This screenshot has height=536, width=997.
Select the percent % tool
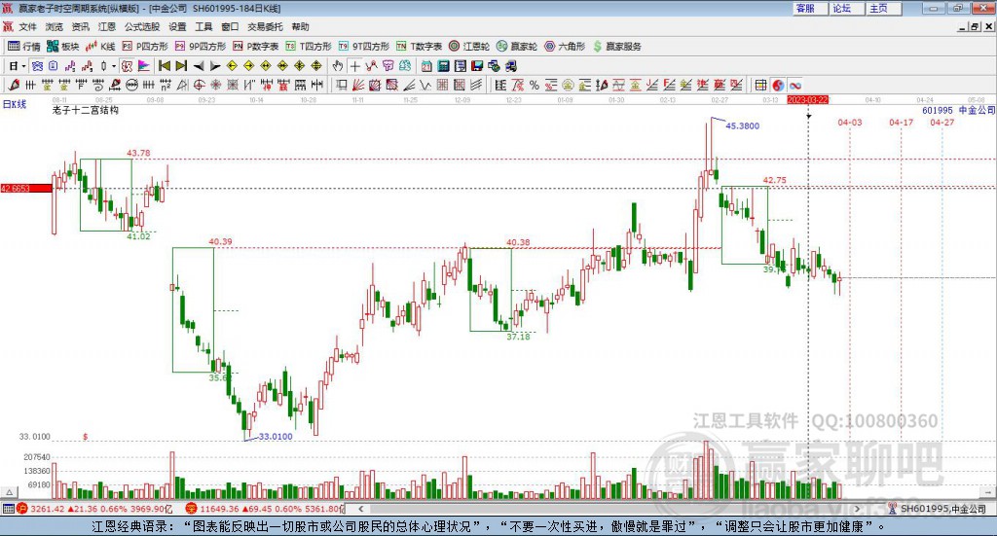535,85
